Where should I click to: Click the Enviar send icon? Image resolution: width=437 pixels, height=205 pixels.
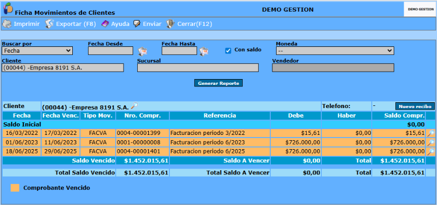(137, 24)
